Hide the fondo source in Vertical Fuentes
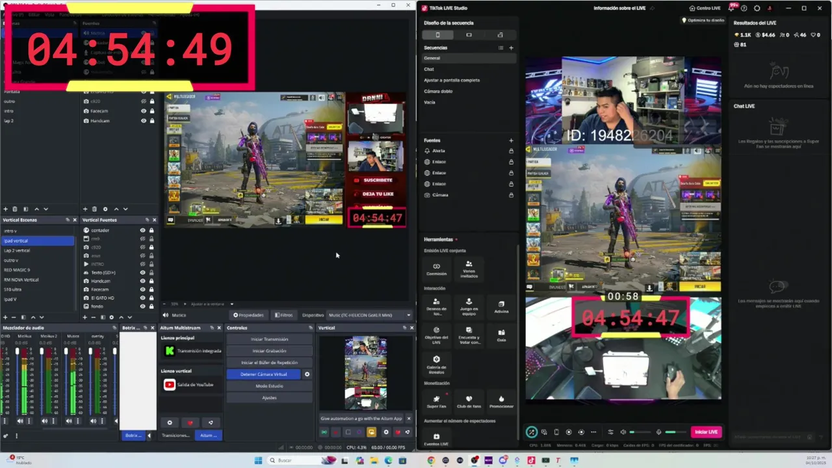This screenshot has width=832, height=468. tap(143, 306)
